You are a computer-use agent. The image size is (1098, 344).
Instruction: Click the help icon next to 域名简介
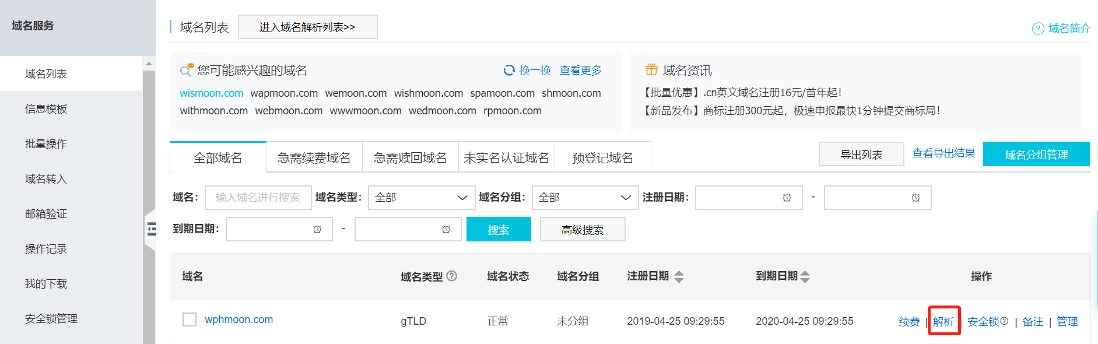click(x=1038, y=29)
